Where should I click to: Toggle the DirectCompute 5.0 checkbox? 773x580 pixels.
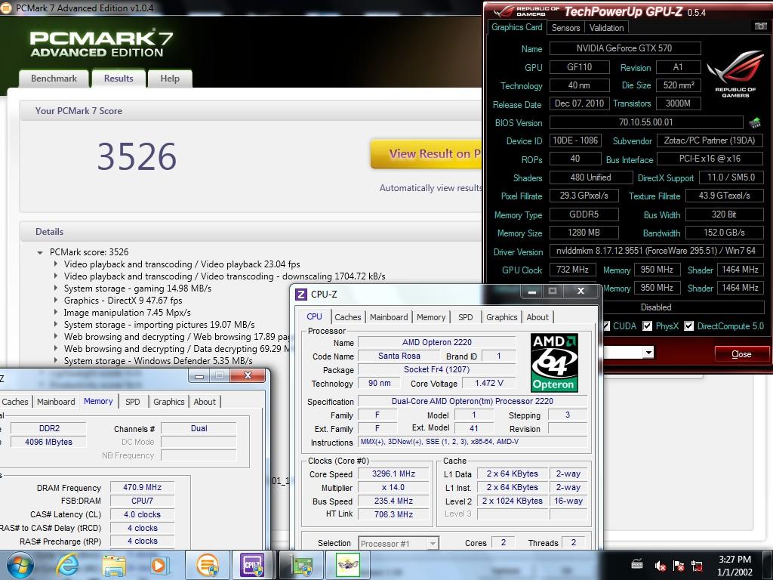coord(688,326)
